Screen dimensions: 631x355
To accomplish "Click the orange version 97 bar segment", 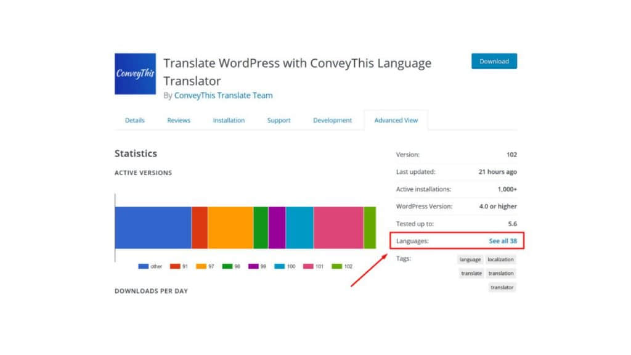I will point(230,228).
